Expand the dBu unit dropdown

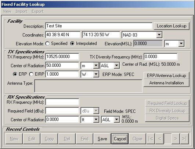tap(96, 111)
